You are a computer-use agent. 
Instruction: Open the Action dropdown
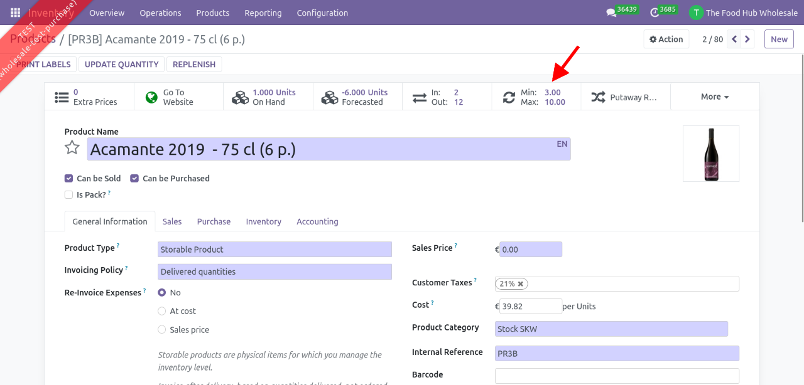(x=666, y=39)
